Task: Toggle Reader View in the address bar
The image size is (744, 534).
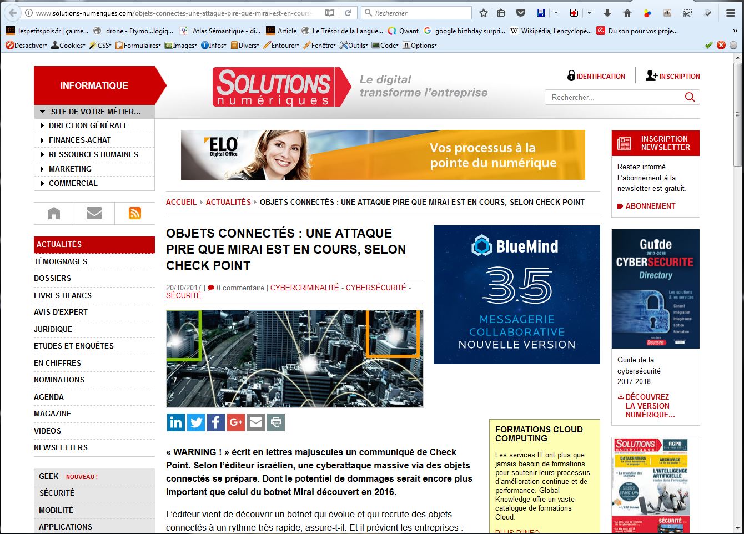Action: [330, 13]
